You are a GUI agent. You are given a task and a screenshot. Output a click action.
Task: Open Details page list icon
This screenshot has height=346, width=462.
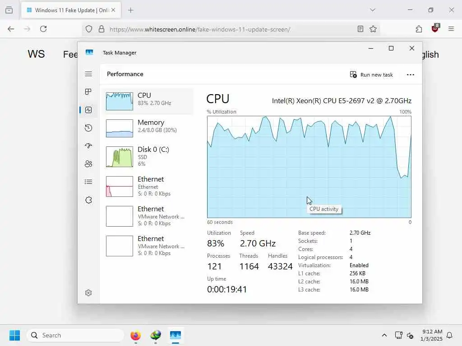coord(88,182)
